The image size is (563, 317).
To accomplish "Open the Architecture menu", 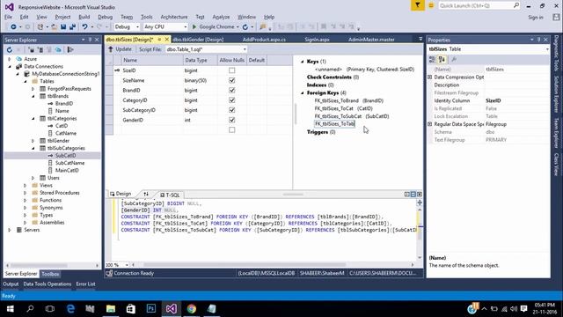I will pos(174,17).
